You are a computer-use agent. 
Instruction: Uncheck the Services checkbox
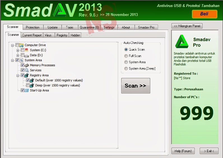coord(22,70)
